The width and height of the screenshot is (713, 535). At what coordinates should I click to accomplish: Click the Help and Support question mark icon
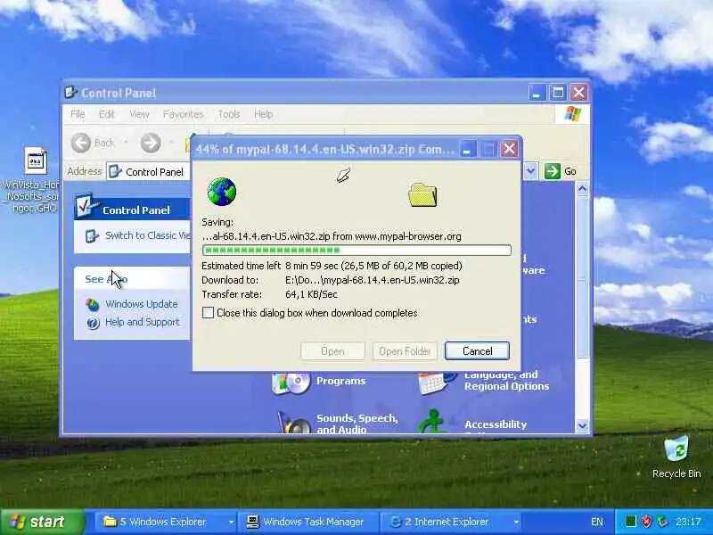tap(93, 323)
